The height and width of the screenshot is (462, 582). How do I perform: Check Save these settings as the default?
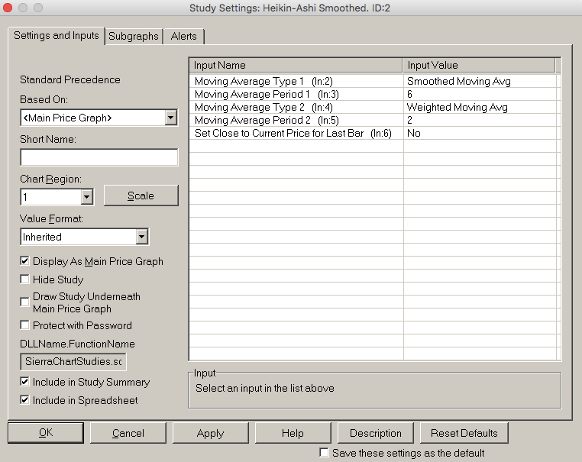tap(324, 453)
